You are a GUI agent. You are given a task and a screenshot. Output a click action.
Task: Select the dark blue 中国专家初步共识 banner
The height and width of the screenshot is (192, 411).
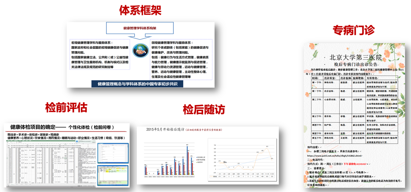(x=137, y=84)
